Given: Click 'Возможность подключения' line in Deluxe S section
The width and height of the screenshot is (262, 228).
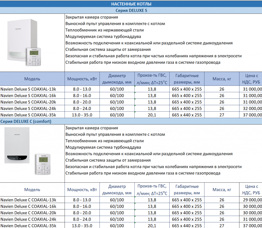Looking at the screenshot, I should [149, 43].
